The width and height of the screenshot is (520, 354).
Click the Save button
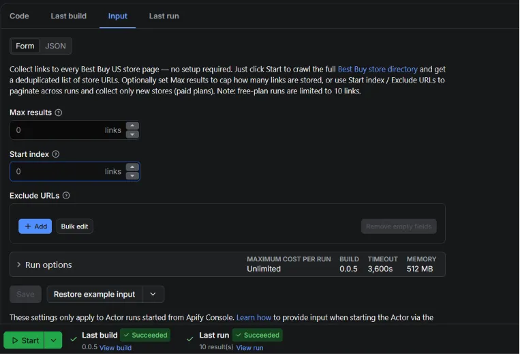point(25,294)
